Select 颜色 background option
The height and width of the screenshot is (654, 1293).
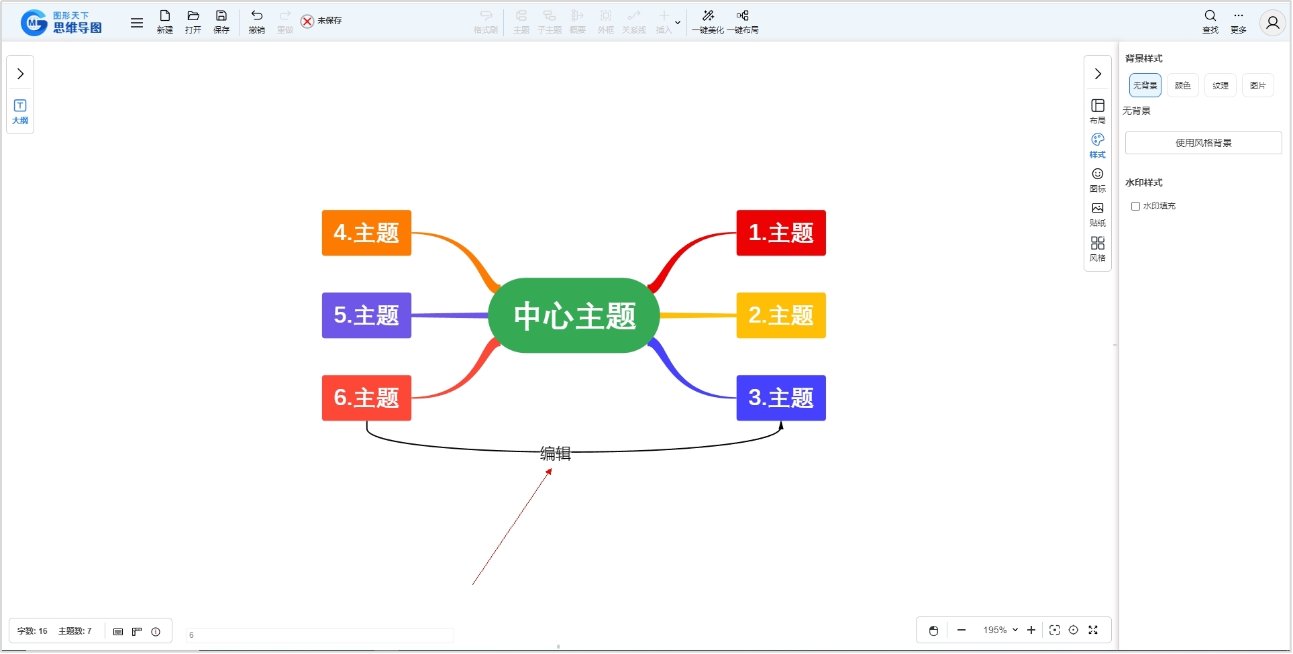[1182, 86]
